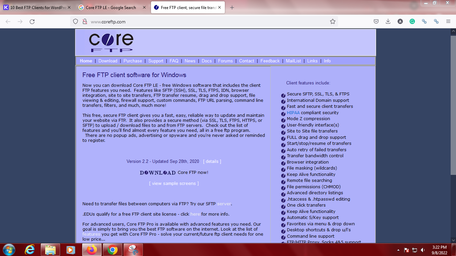Select the Free FTP client tab
Screen dimensions: 456x256
click(188, 8)
